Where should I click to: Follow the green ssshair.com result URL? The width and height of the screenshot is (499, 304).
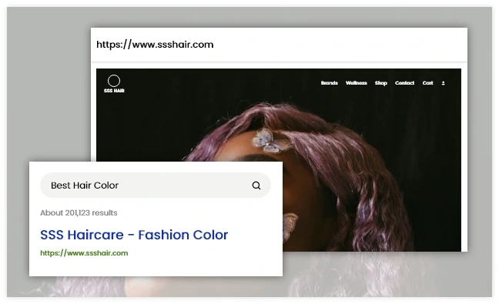tap(84, 253)
